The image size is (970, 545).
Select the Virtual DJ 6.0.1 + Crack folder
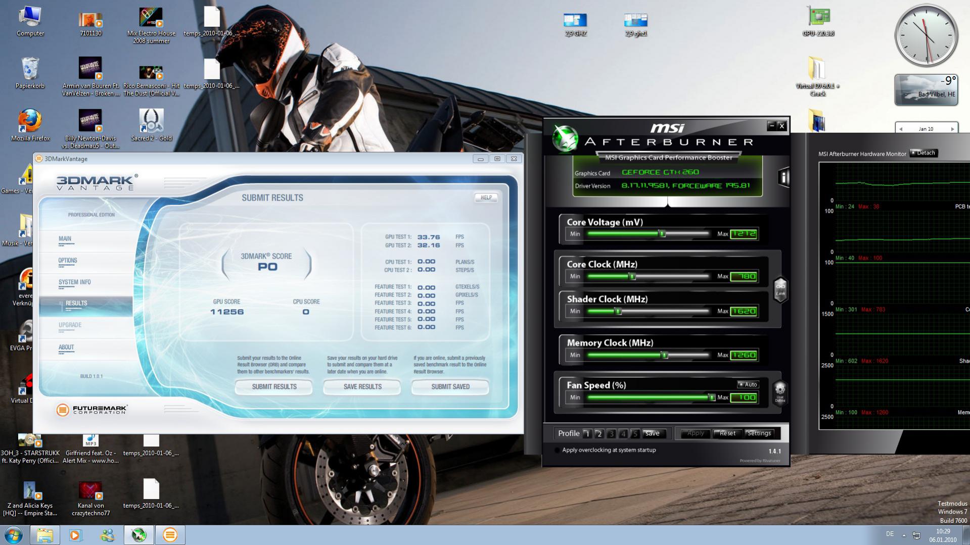pos(817,76)
